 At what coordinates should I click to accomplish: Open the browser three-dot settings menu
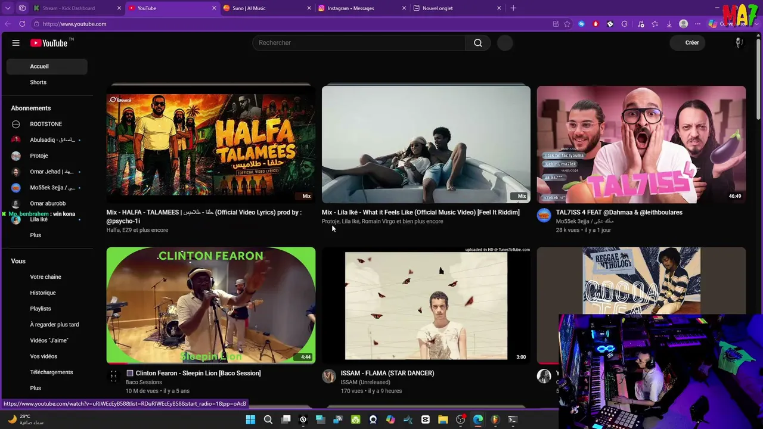coord(698,24)
